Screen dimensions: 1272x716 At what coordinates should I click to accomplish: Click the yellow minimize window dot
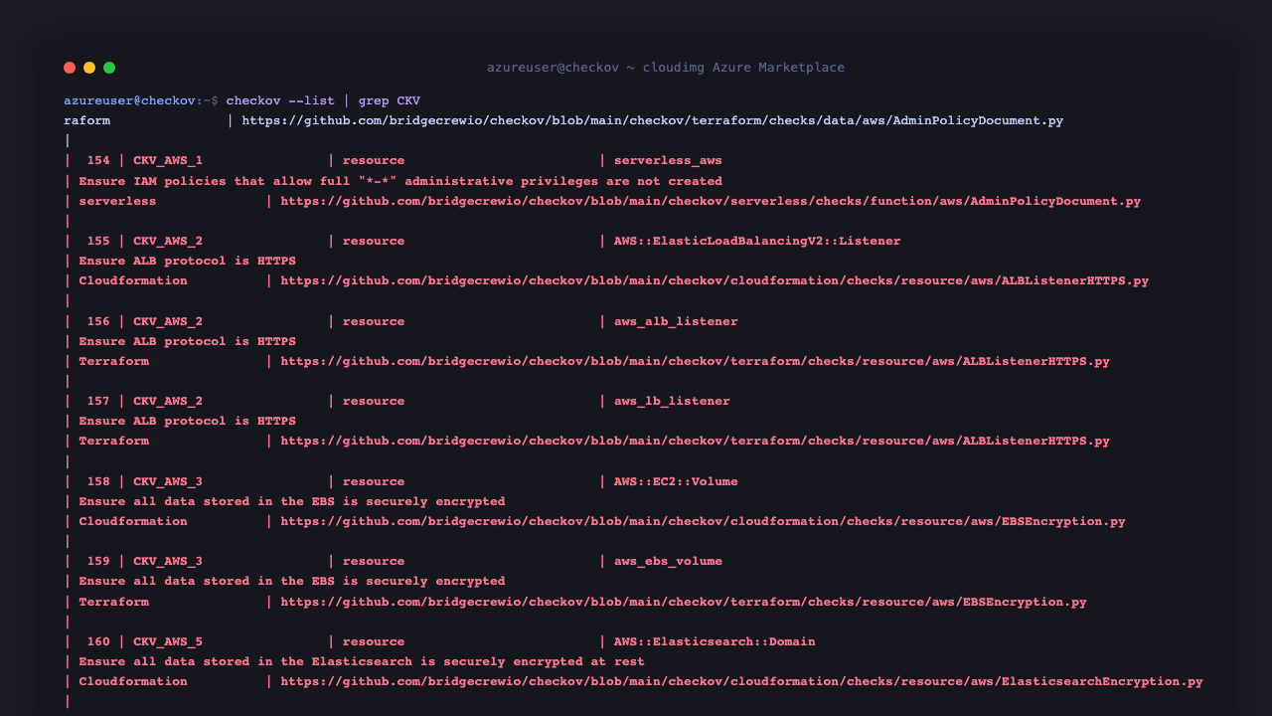(x=89, y=68)
